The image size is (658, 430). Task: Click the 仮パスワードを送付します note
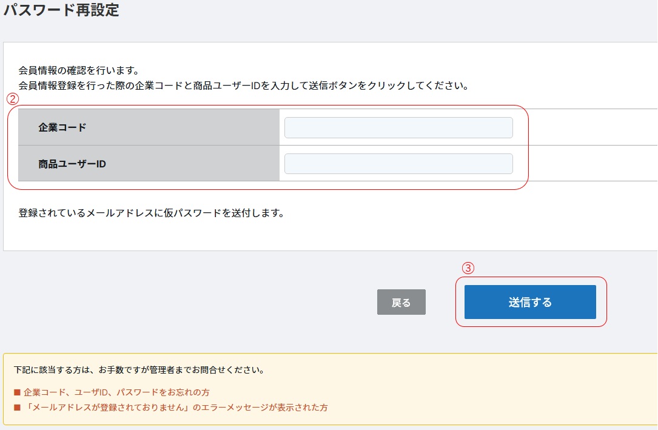152,213
